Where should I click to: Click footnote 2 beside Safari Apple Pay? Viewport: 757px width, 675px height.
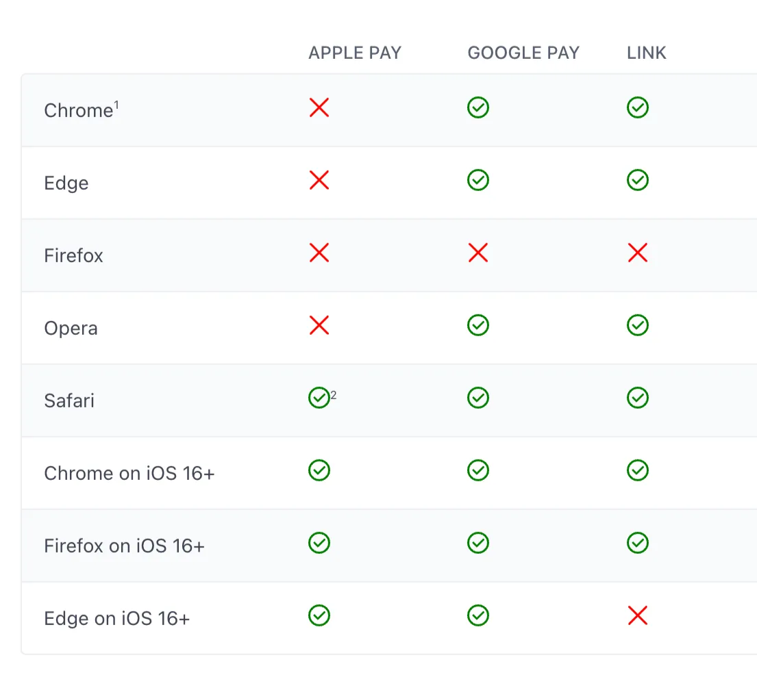click(334, 395)
